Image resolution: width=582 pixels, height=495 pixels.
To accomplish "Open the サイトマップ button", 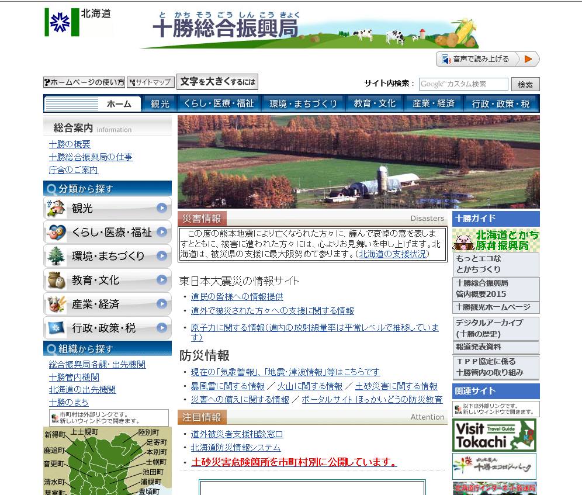I will point(151,82).
